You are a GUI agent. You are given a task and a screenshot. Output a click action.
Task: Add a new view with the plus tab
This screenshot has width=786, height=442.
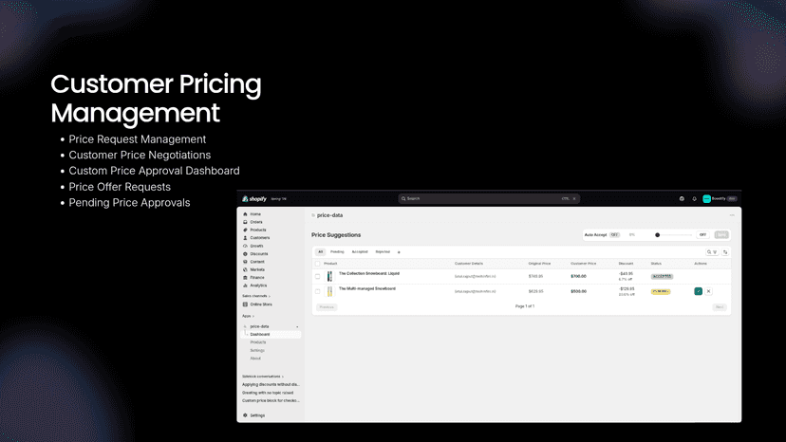point(399,252)
